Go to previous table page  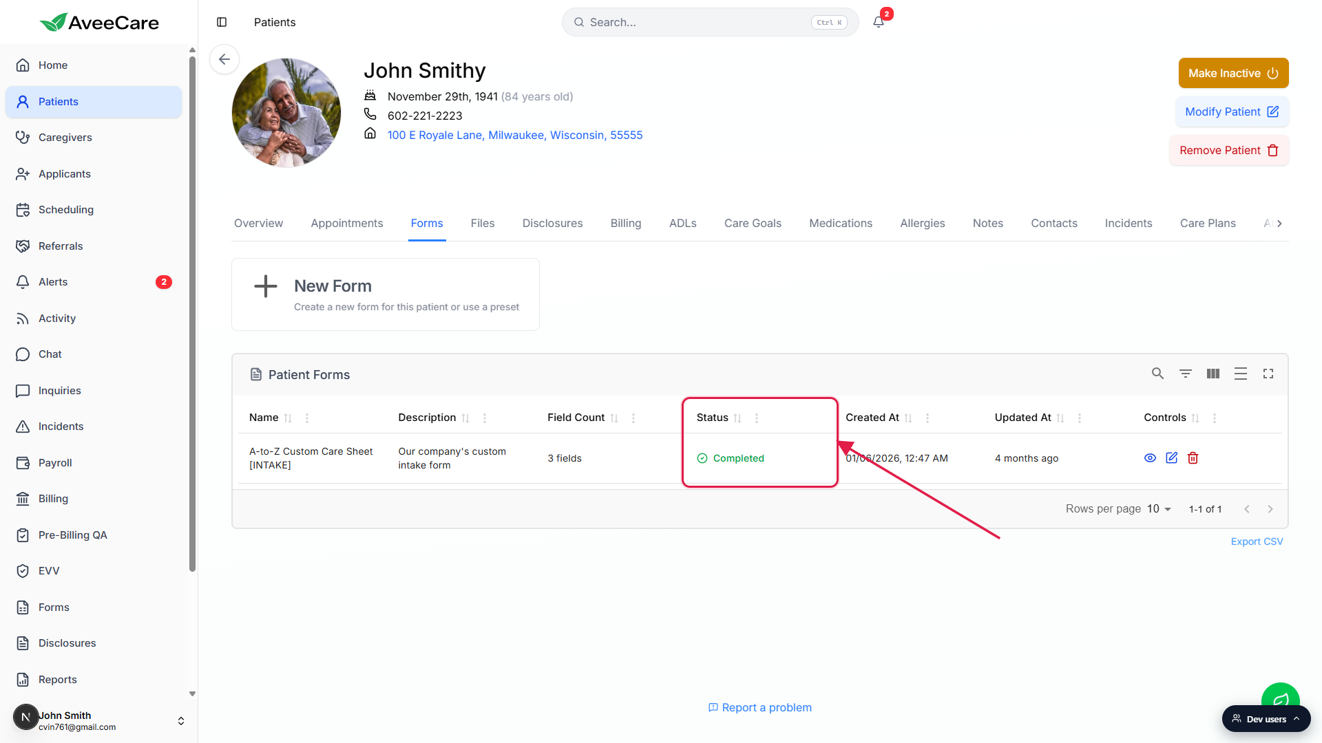click(1246, 509)
